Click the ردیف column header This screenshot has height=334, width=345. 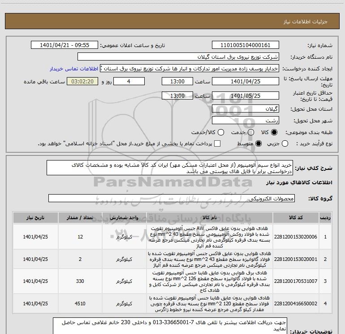click(325, 218)
